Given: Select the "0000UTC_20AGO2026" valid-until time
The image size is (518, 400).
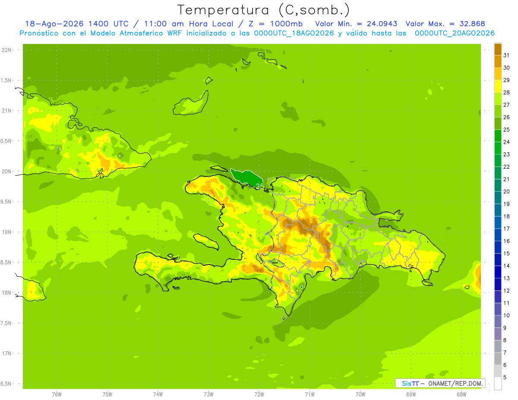Looking at the screenshot, I should [455, 33].
